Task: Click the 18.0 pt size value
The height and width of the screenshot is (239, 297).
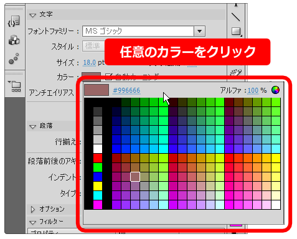Action: (x=90, y=62)
